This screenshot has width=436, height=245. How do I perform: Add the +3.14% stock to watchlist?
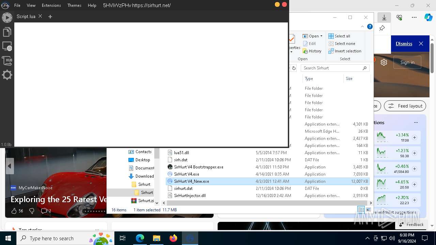point(415,137)
